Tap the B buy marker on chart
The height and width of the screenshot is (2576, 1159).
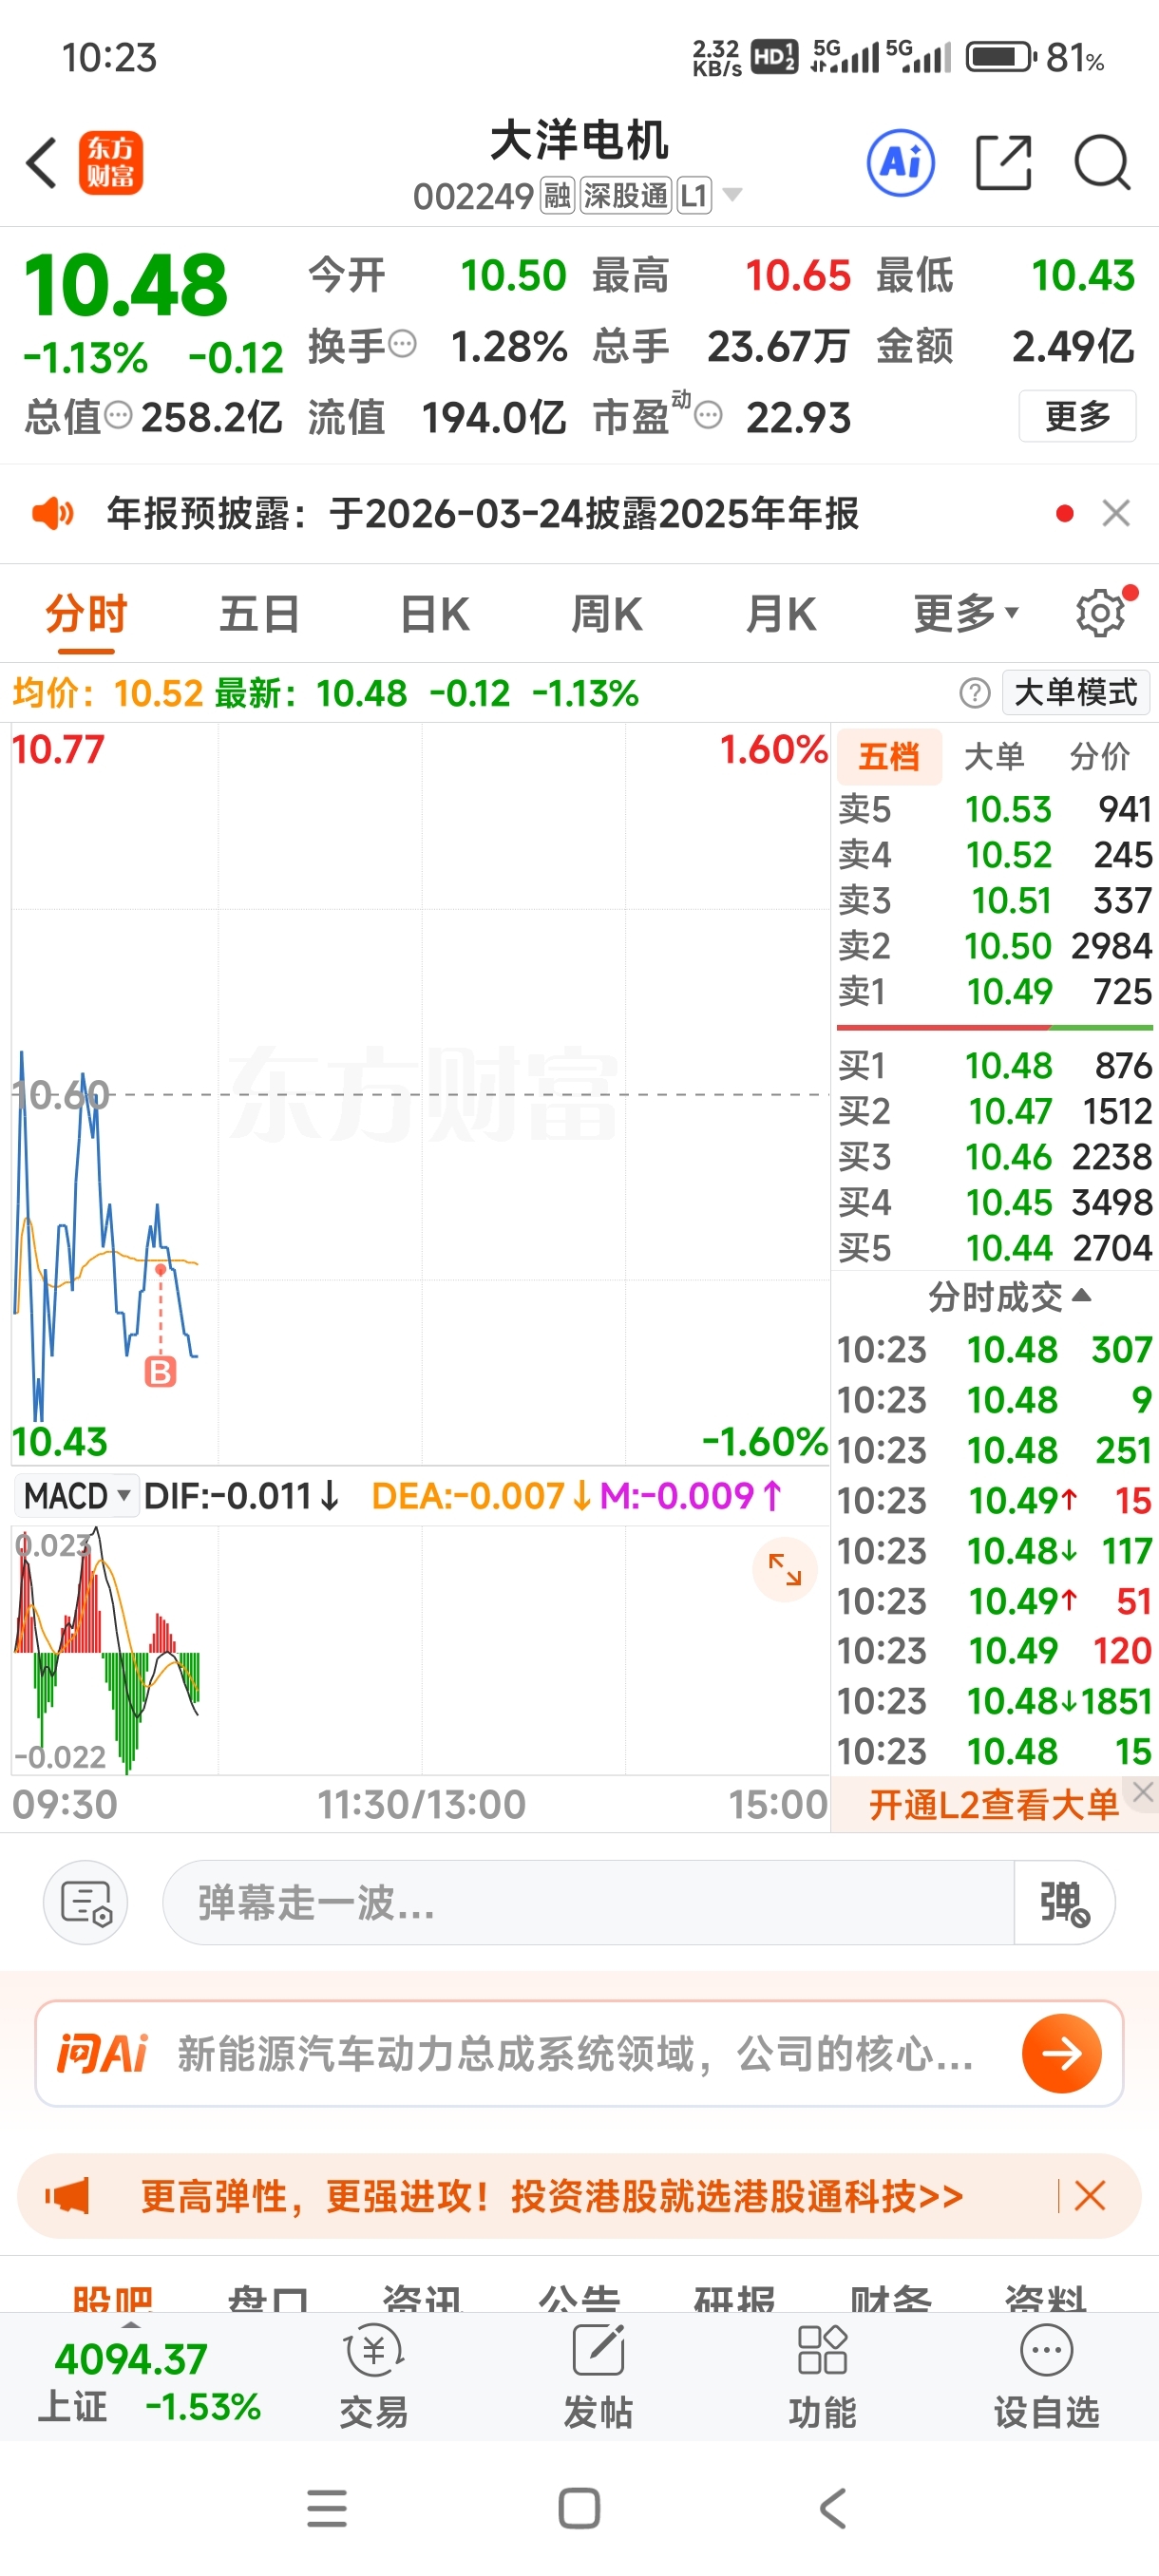[x=160, y=1372]
